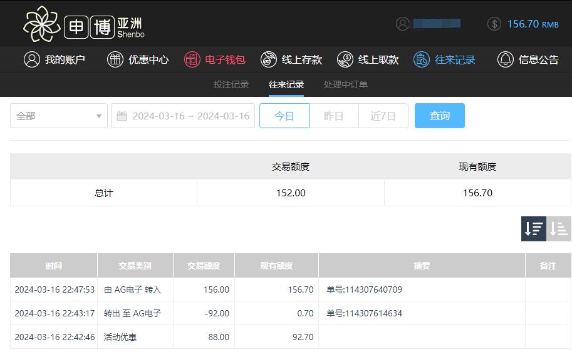Open 优惠中心 gift icon
Image resolution: width=572 pixels, height=352 pixels.
point(115,59)
